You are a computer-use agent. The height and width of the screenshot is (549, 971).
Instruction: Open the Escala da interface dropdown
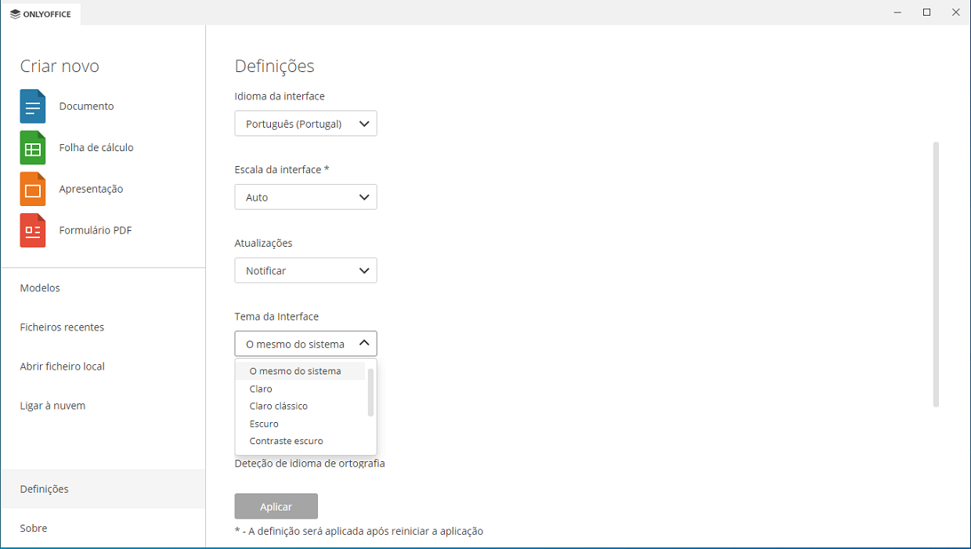click(305, 197)
